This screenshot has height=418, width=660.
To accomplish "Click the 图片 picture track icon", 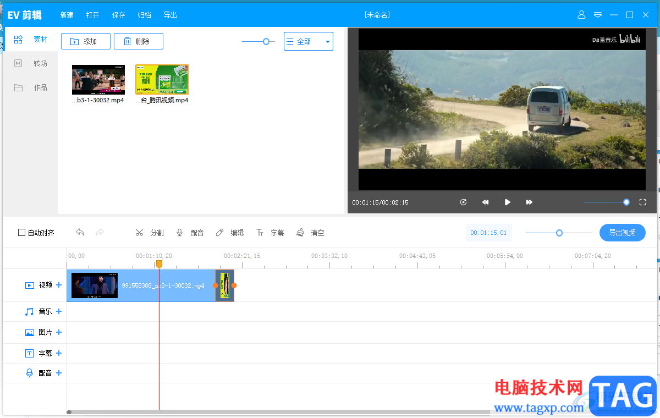I will (x=30, y=332).
